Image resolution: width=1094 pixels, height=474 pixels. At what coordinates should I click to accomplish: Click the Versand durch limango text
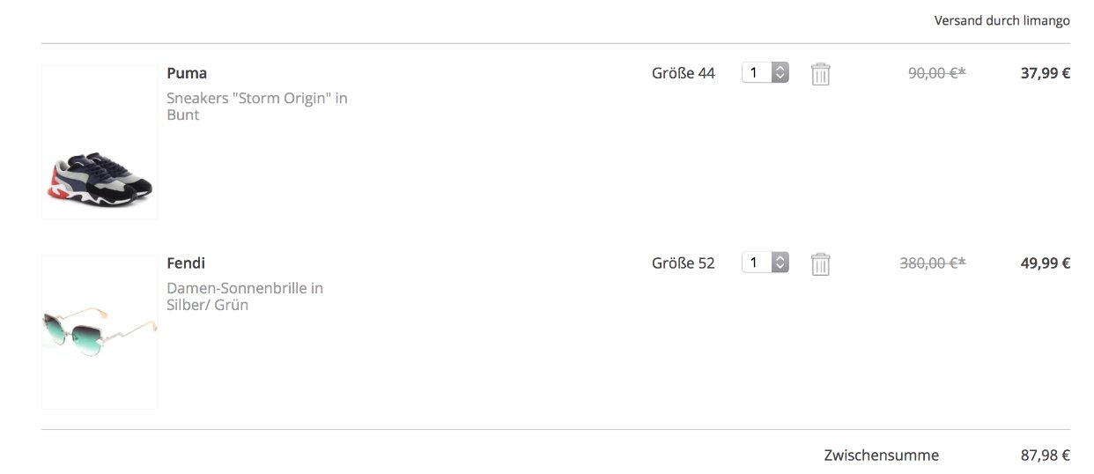pyautogui.click(x=1002, y=20)
